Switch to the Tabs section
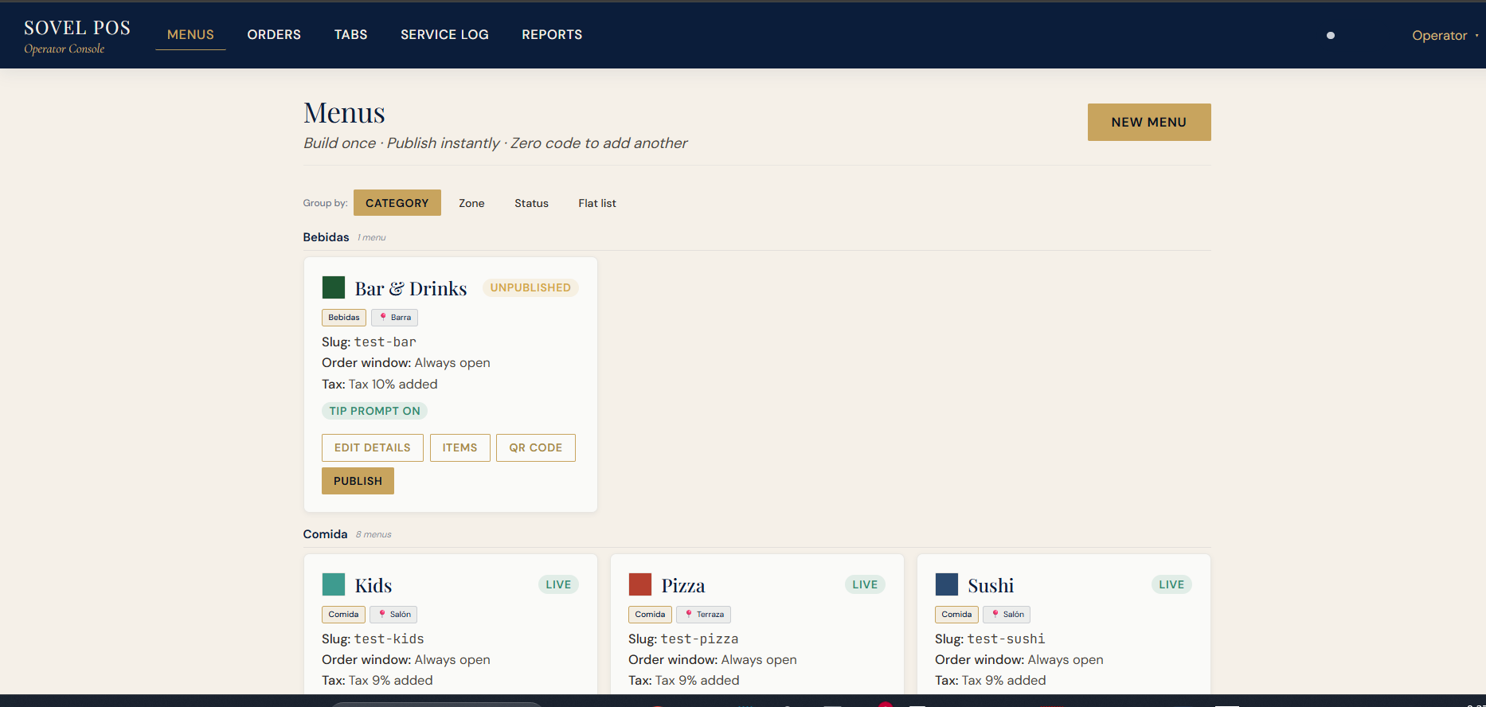Image resolution: width=1486 pixels, height=707 pixels. pyautogui.click(x=350, y=35)
